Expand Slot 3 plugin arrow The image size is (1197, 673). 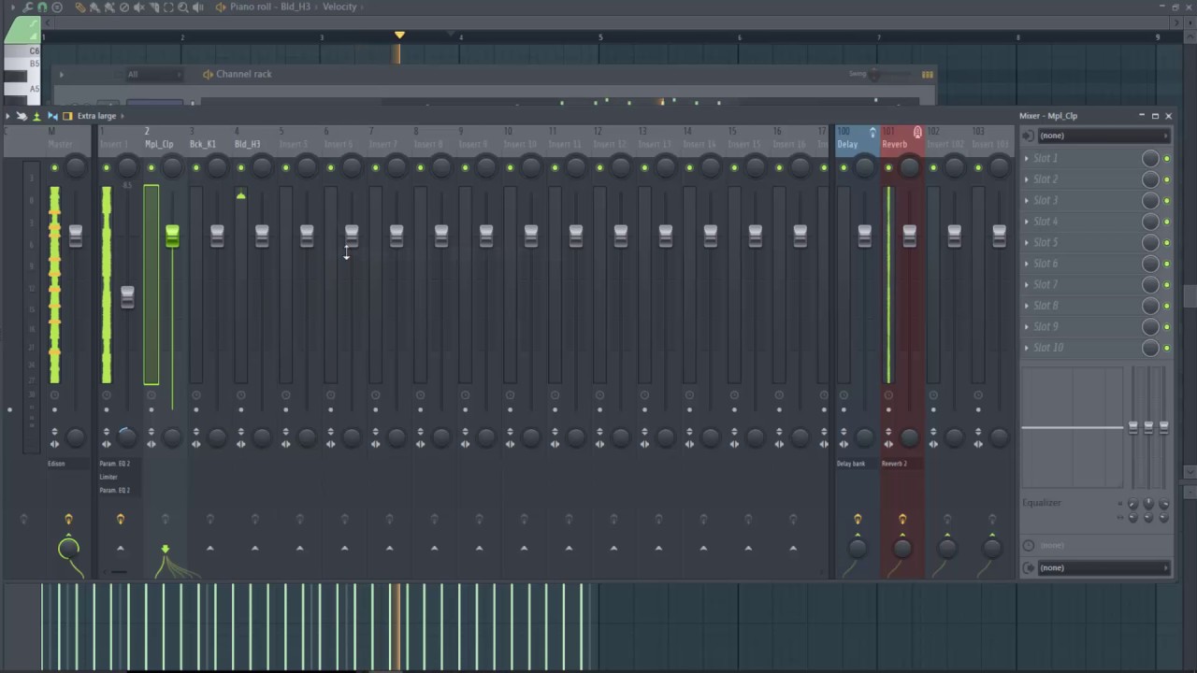coord(1027,201)
